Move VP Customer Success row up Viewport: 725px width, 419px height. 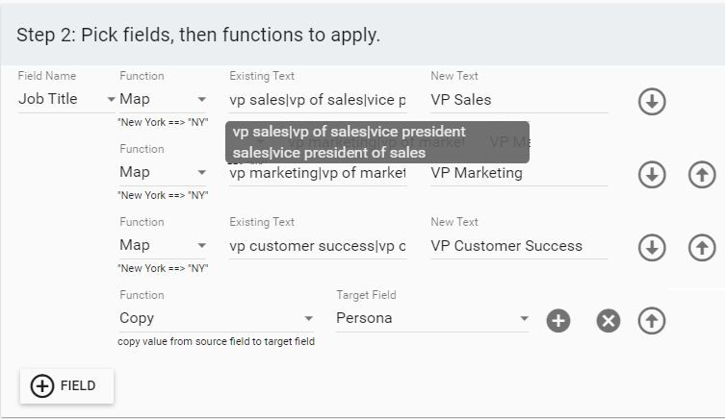point(702,248)
